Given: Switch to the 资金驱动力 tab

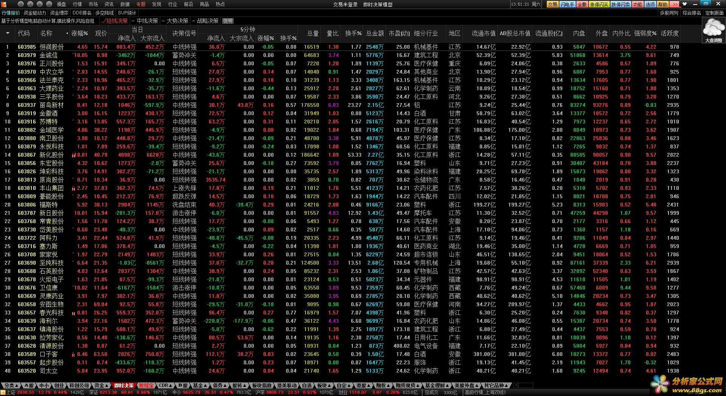Looking at the screenshot, I should click(x=34, y=13).
